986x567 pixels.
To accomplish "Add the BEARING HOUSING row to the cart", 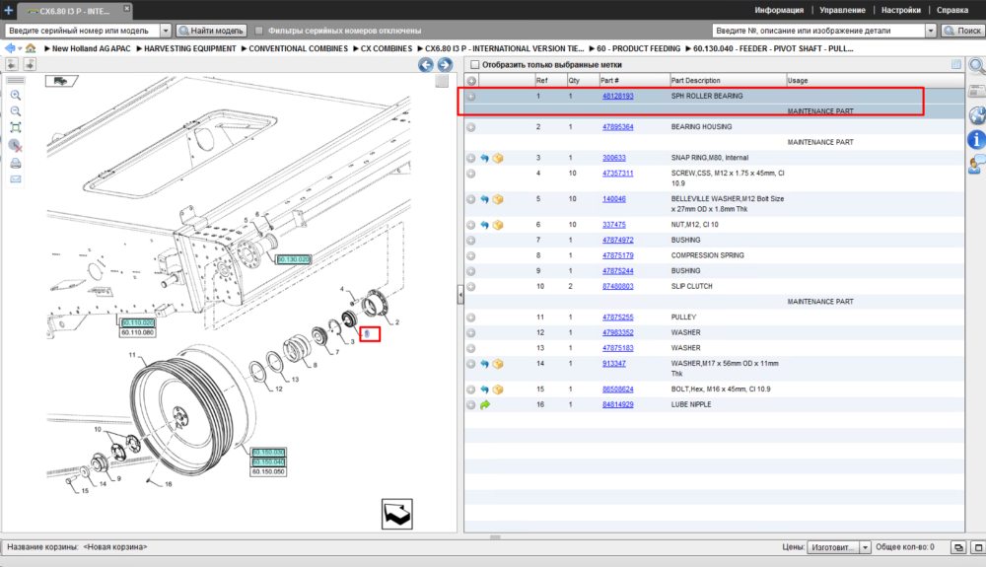I will (x=471, y=127).
